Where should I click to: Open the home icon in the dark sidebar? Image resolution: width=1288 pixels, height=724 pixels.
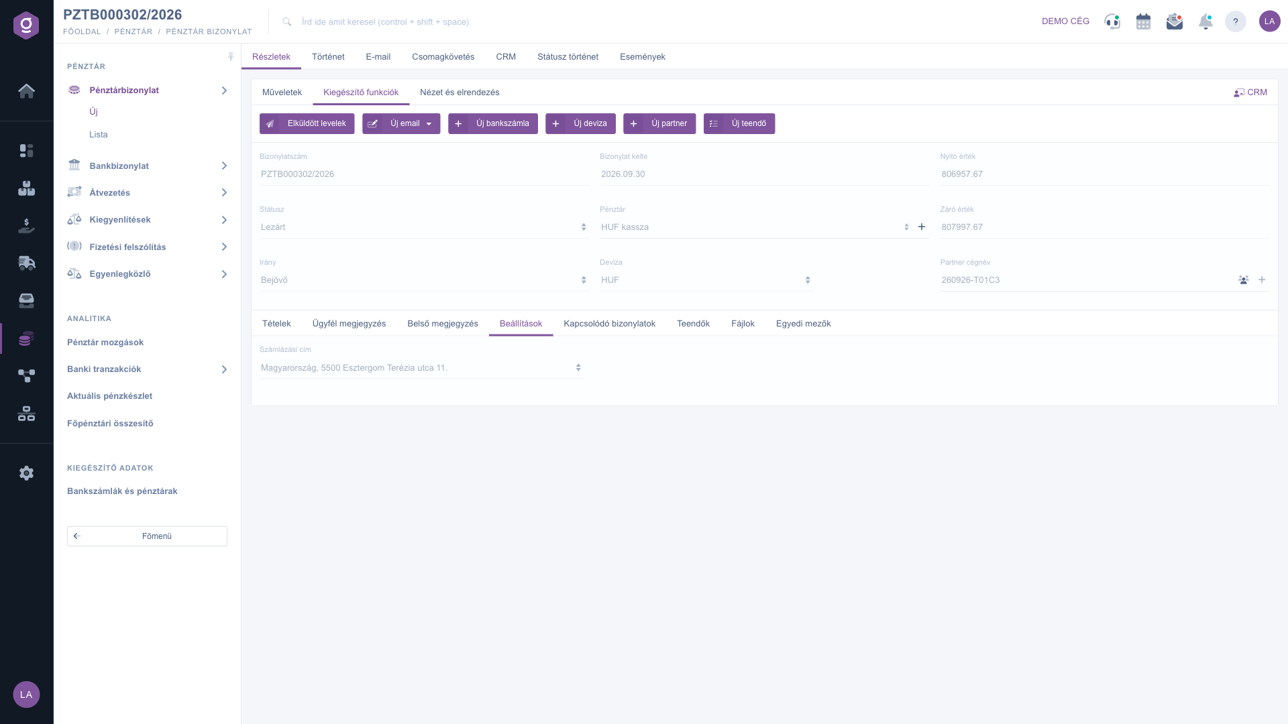[x=26, y=91]
